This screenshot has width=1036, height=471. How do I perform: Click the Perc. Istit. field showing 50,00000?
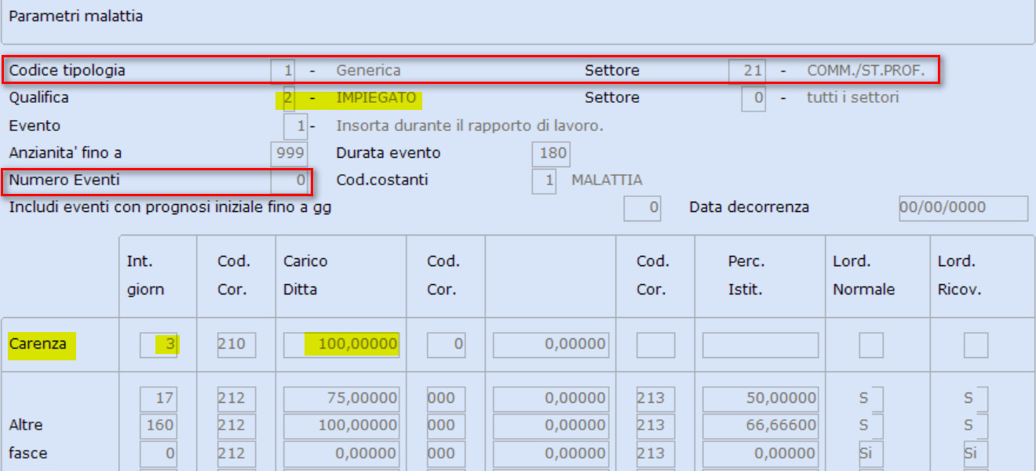[x=761, y=399]
